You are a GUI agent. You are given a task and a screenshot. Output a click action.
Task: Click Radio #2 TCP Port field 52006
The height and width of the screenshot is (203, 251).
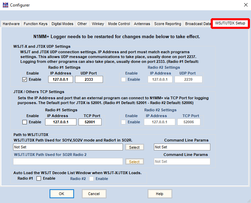click(x=189, y=122)
